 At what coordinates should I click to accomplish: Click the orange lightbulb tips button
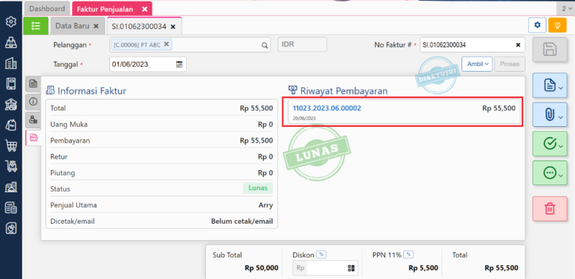coord(558,25)
